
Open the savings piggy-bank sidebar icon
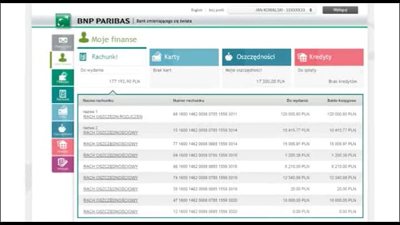click(62, 129)
